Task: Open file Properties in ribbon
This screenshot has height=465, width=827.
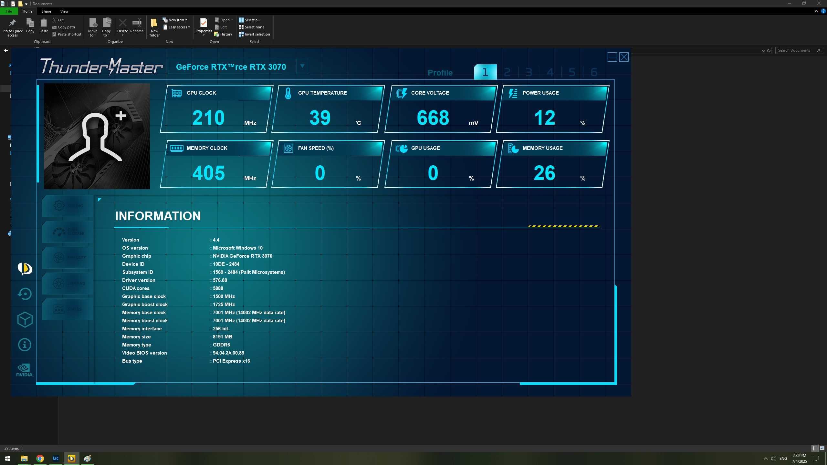Action: point(204,27)
